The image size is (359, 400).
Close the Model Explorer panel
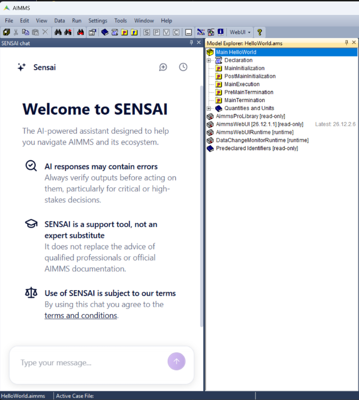[x=354, y=42]
